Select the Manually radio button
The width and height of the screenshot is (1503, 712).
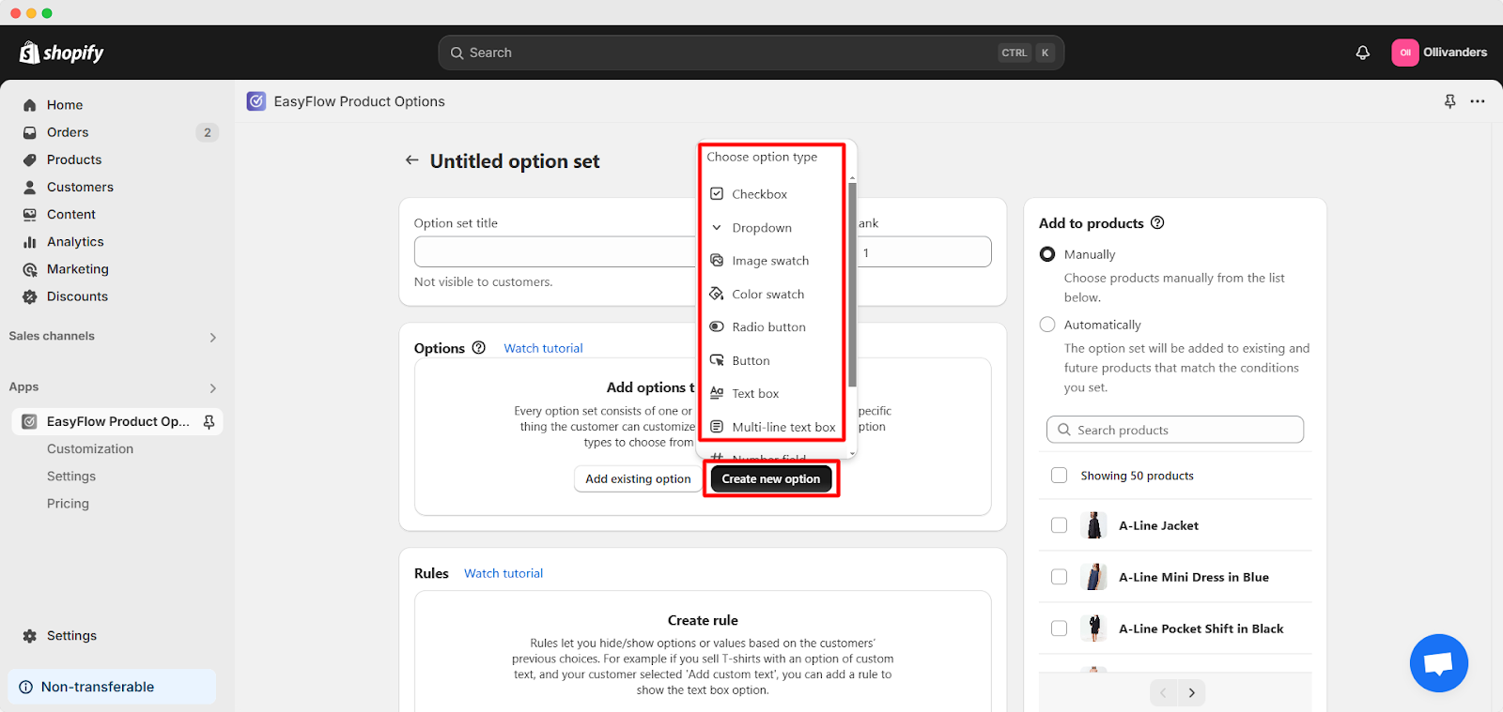point(1047,254)
